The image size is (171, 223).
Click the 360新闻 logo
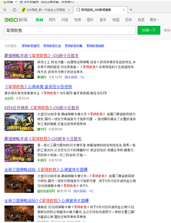tap(16, 20)
